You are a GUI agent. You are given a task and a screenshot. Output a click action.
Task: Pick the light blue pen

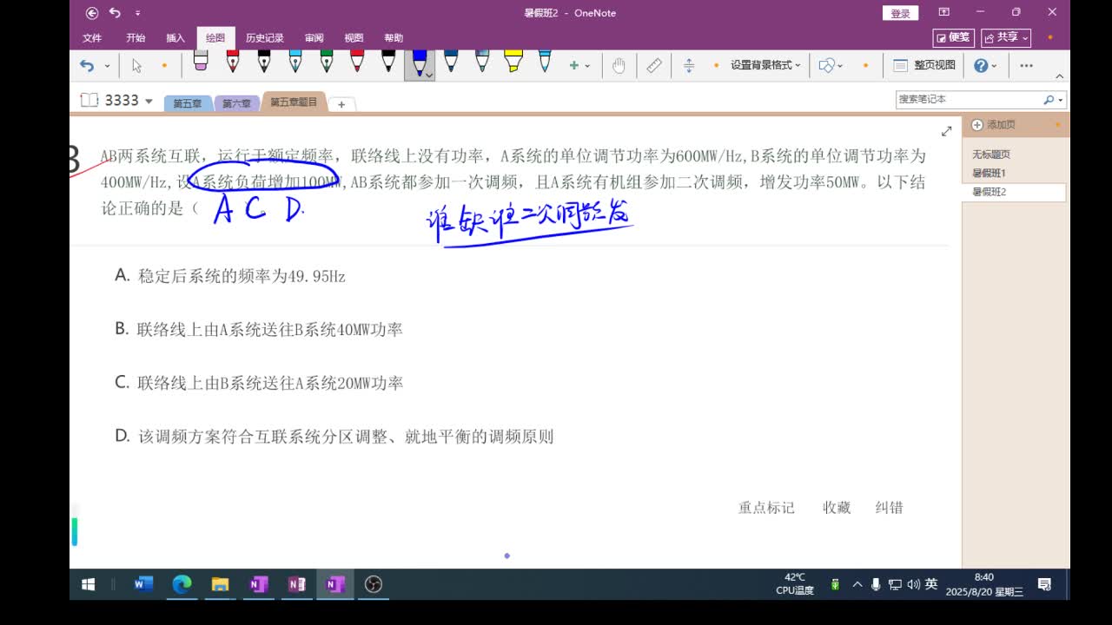point(295,62)
